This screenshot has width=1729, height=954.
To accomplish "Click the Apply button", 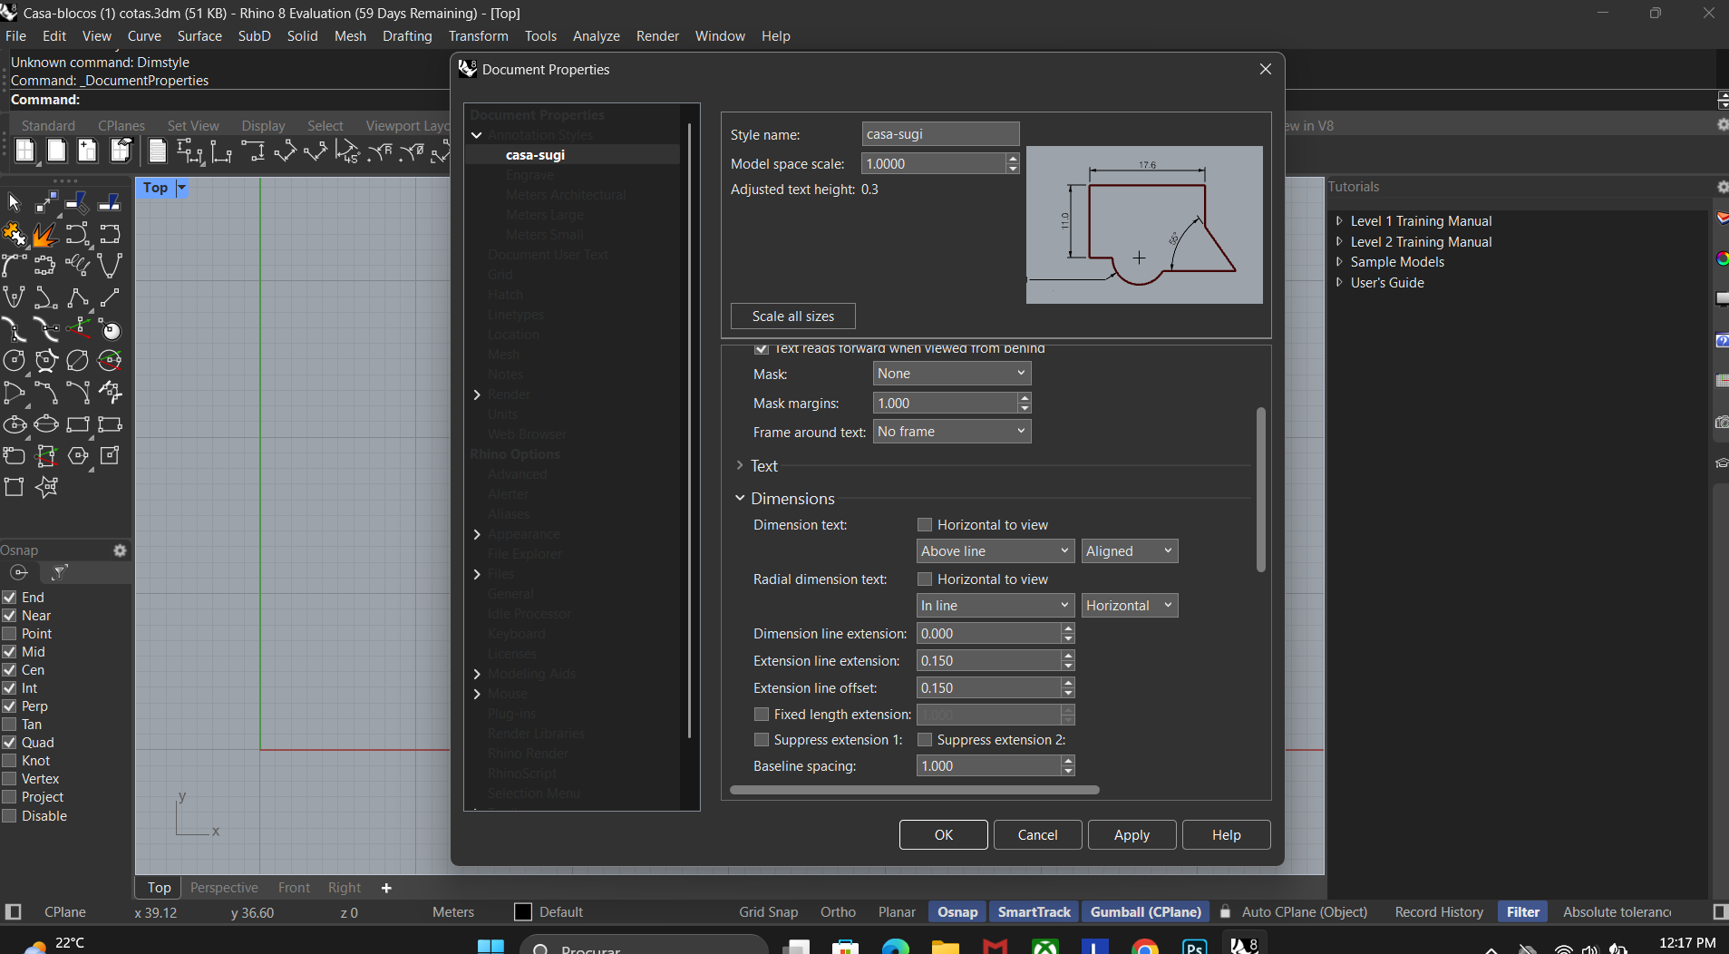I will click(x=1132, y=835).
